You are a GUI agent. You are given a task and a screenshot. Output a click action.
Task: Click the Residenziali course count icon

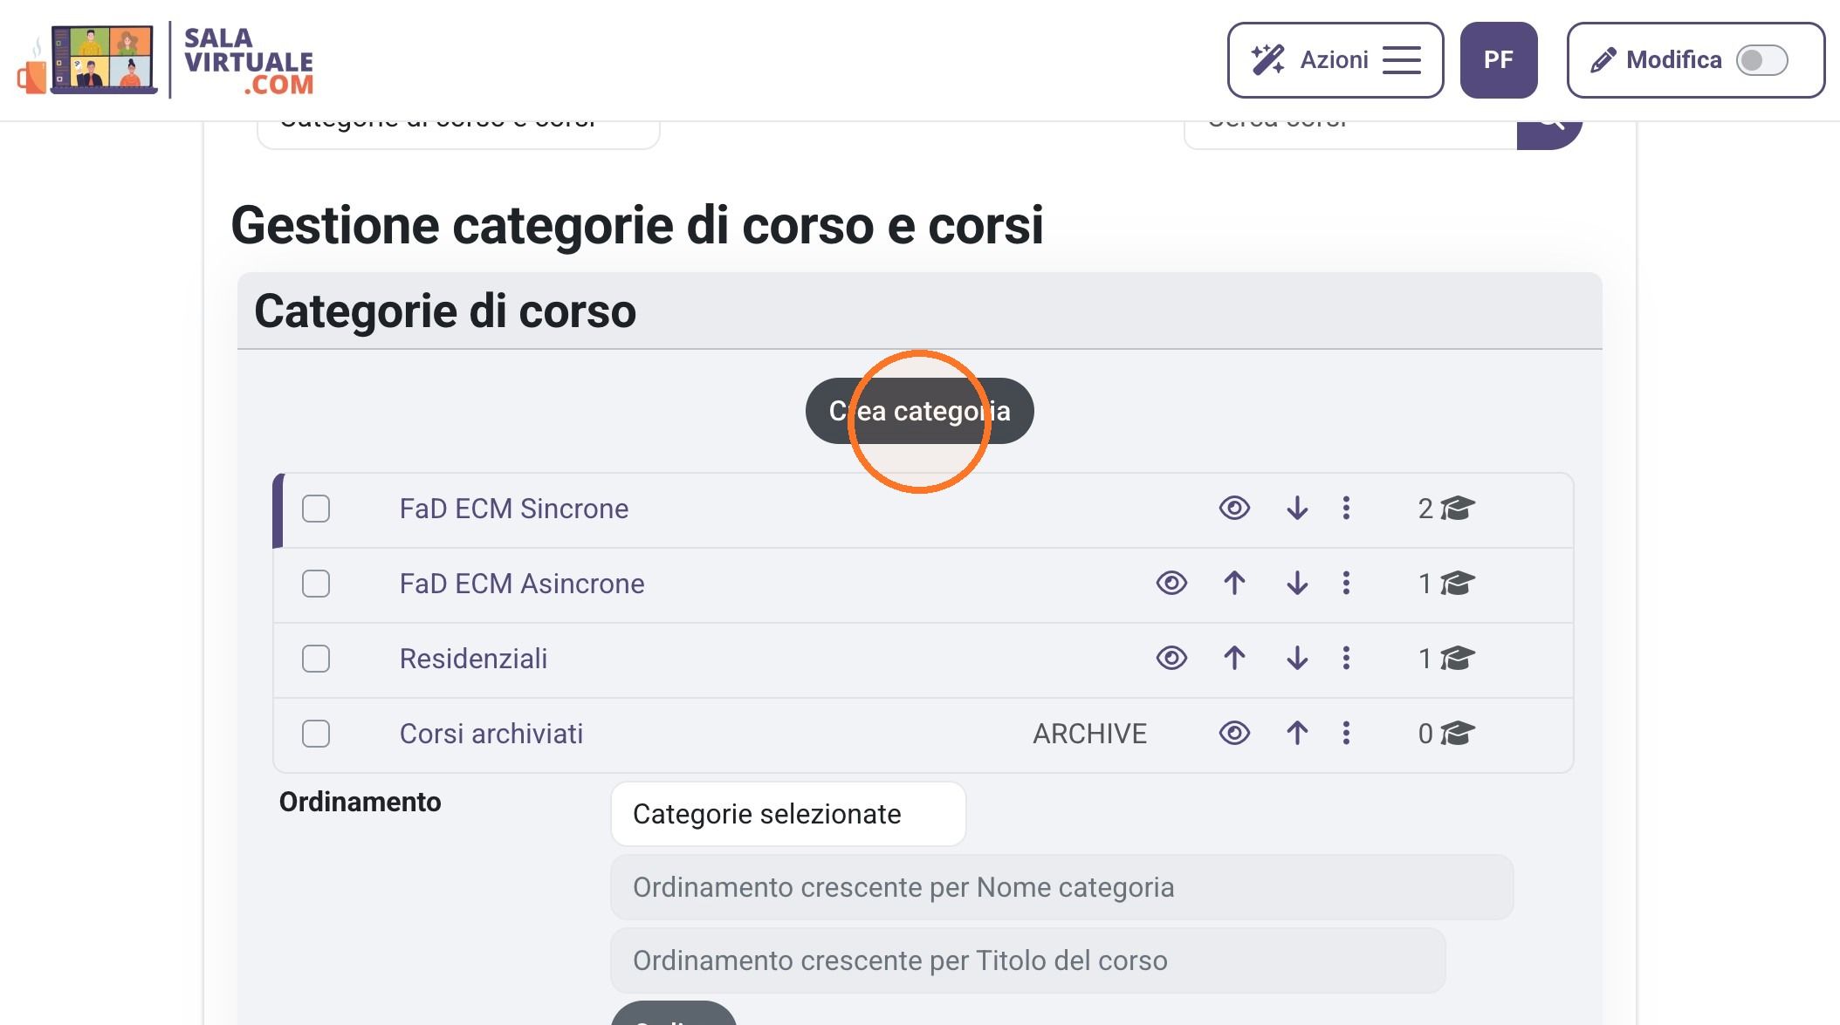coord(1458,658)
